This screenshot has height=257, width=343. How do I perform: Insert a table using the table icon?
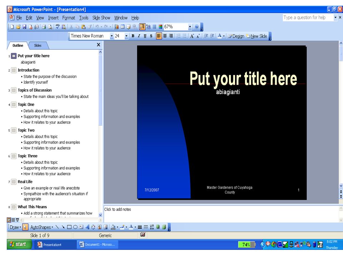click(x=123, y=27)
